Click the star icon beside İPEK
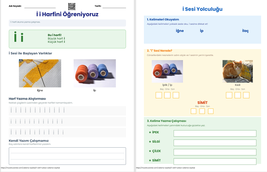 150,132
